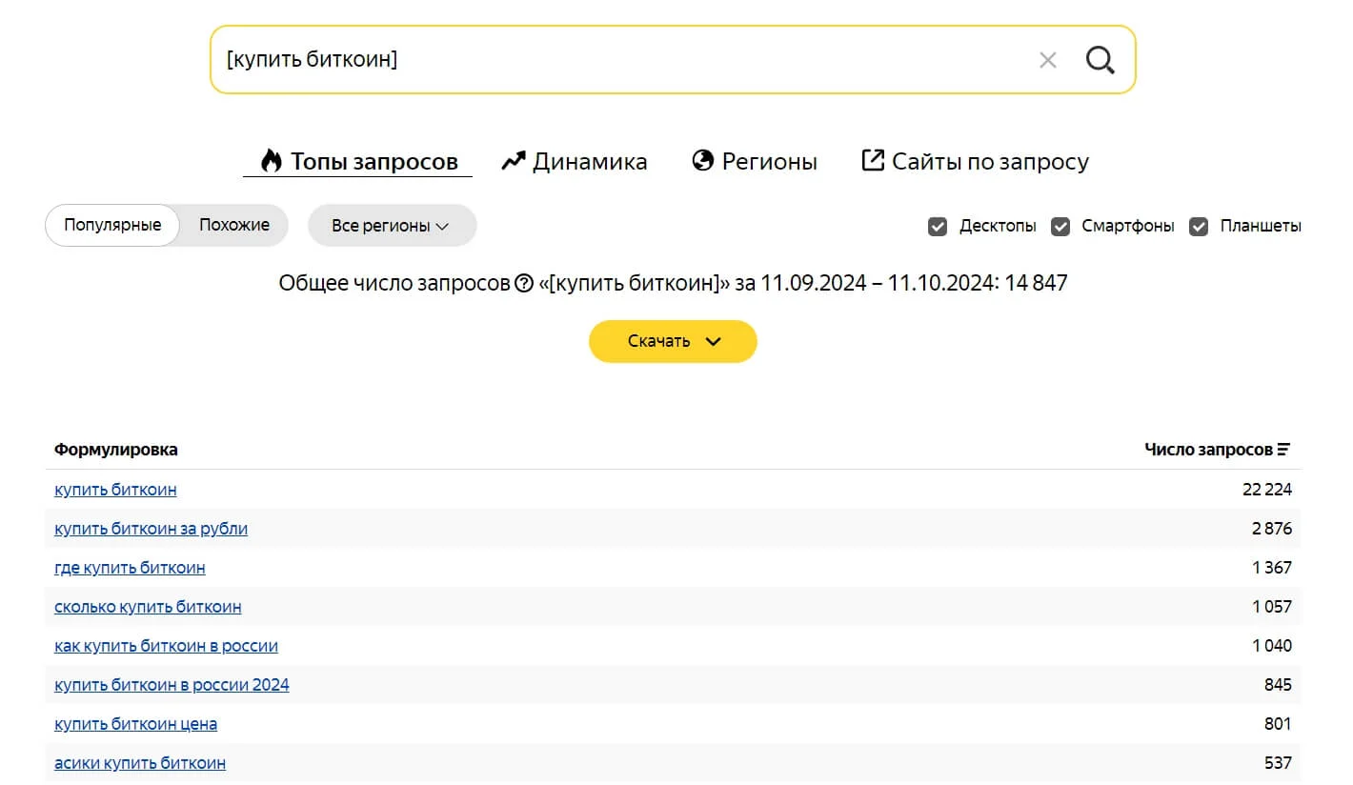Image resolution: width=1353 pixels, height=785 pixels.
Task: Click the sort icon beside Число запросов
Action: [x=1283, y=450]
